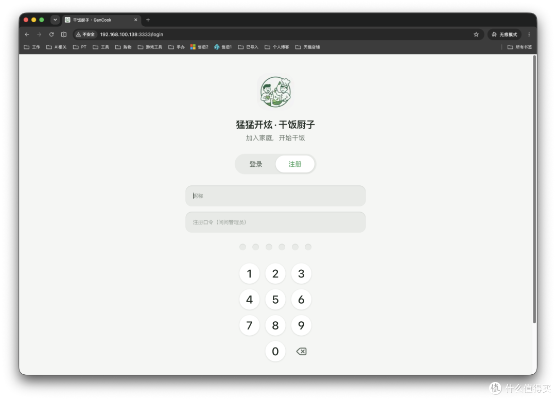Click the address bar URL
This screenshot has height=400, width=556.
coord(132,34)
